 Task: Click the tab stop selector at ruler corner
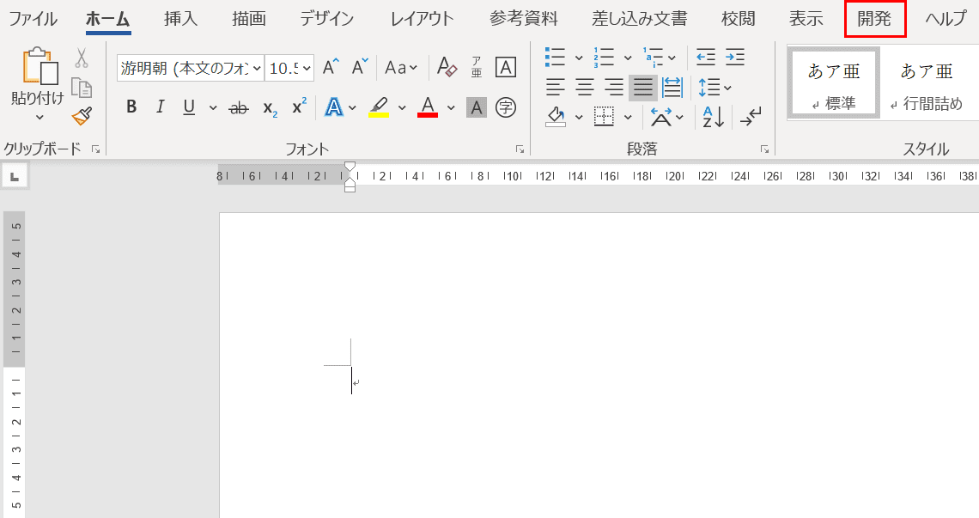(15, 177)
